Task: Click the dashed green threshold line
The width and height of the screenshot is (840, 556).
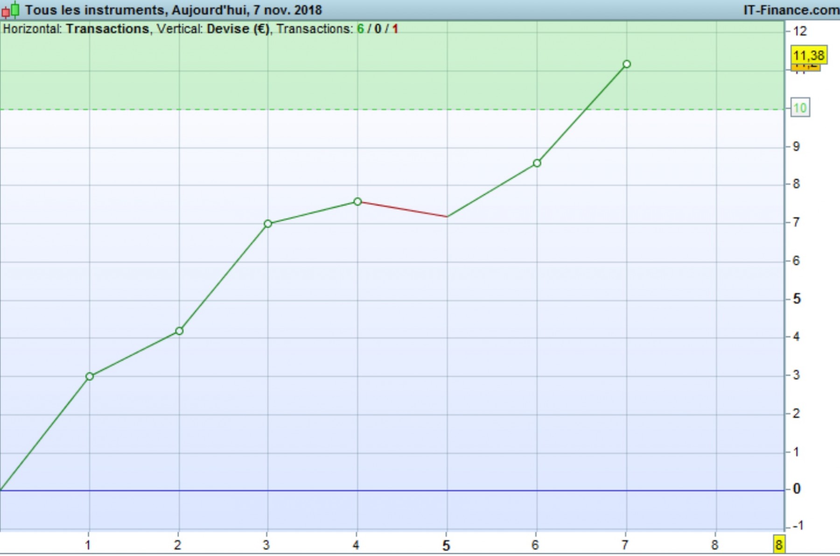Action: [x=392, y=110]
